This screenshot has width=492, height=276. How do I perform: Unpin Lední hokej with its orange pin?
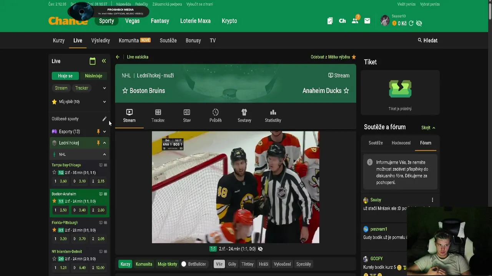(98, 143)
